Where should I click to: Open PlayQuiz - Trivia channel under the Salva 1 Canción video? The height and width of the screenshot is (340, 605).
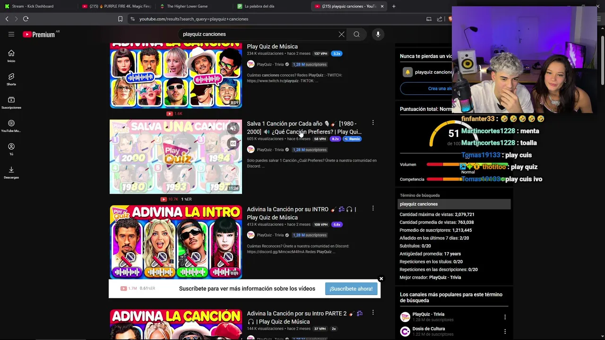(270, 150)
